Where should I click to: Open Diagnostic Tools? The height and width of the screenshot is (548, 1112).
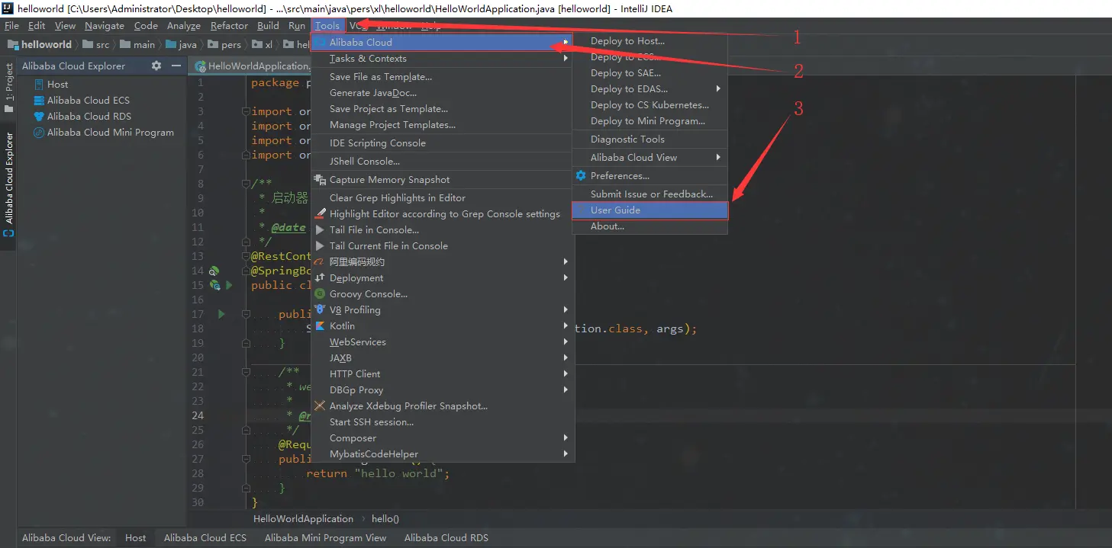tap(650, 139)
